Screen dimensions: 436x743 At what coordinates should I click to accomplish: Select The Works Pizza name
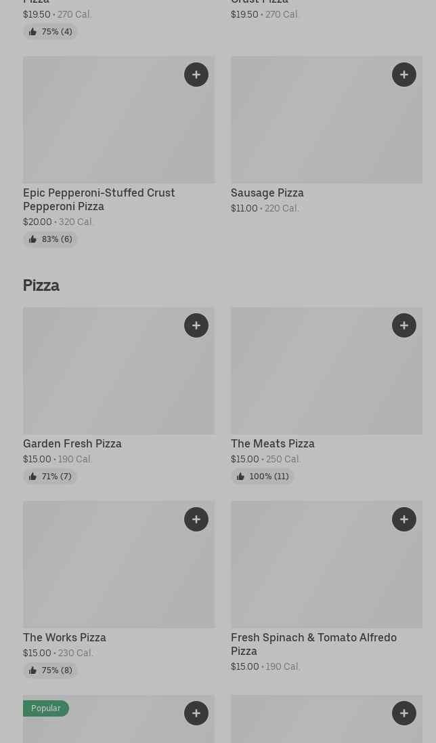[x=64, y=637]
